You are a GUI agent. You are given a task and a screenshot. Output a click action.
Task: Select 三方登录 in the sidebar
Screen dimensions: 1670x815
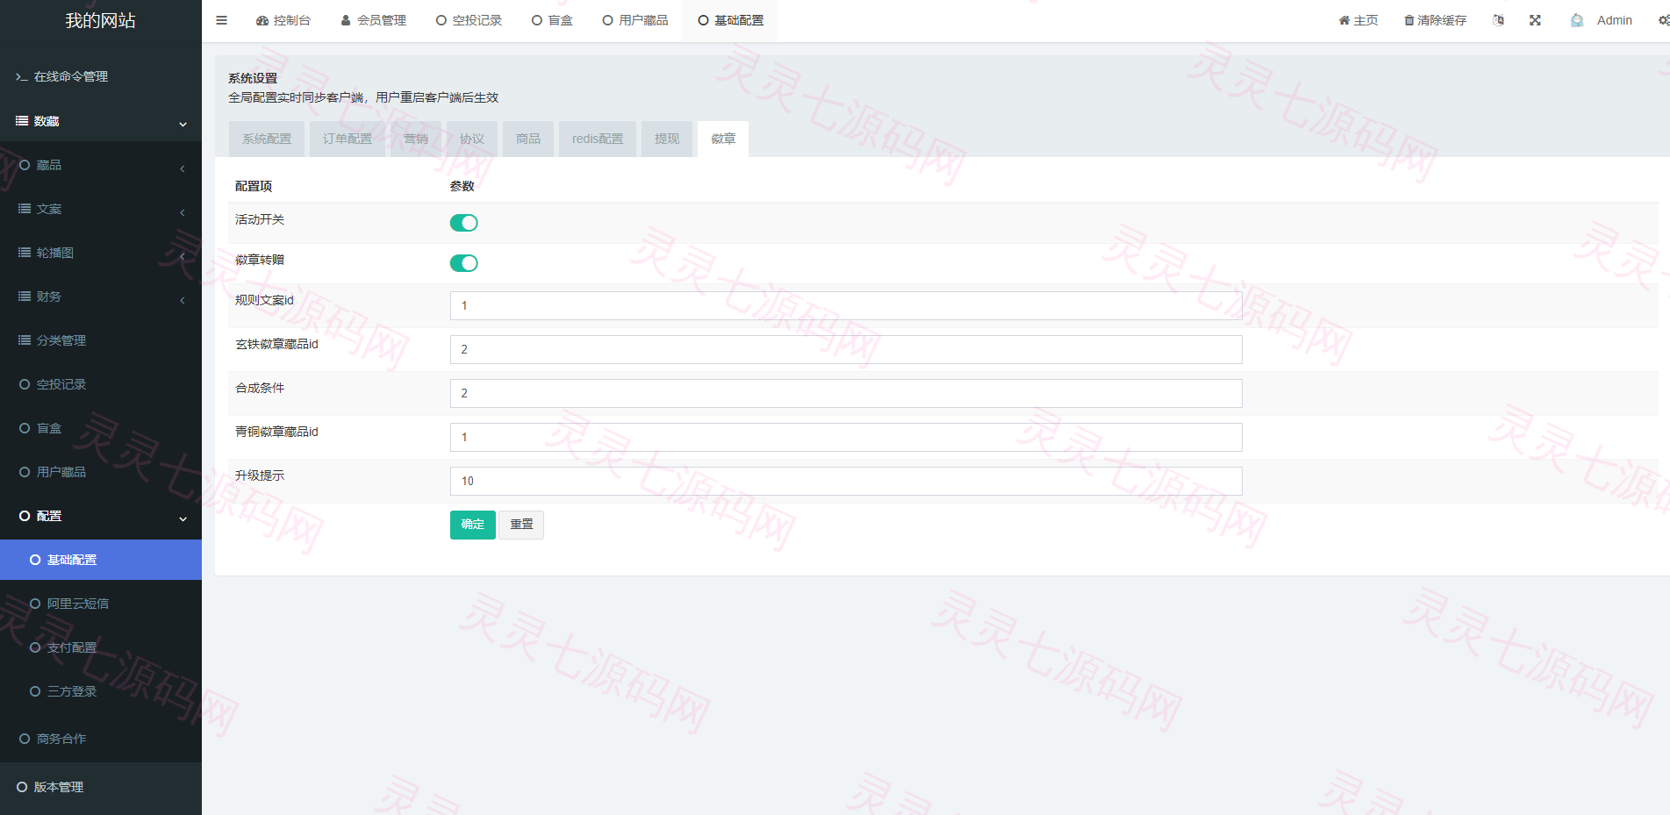click(101, 691)
